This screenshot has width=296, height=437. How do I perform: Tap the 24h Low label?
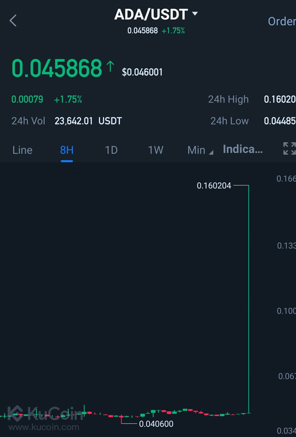pyautogui.click(x=229, y=121)
